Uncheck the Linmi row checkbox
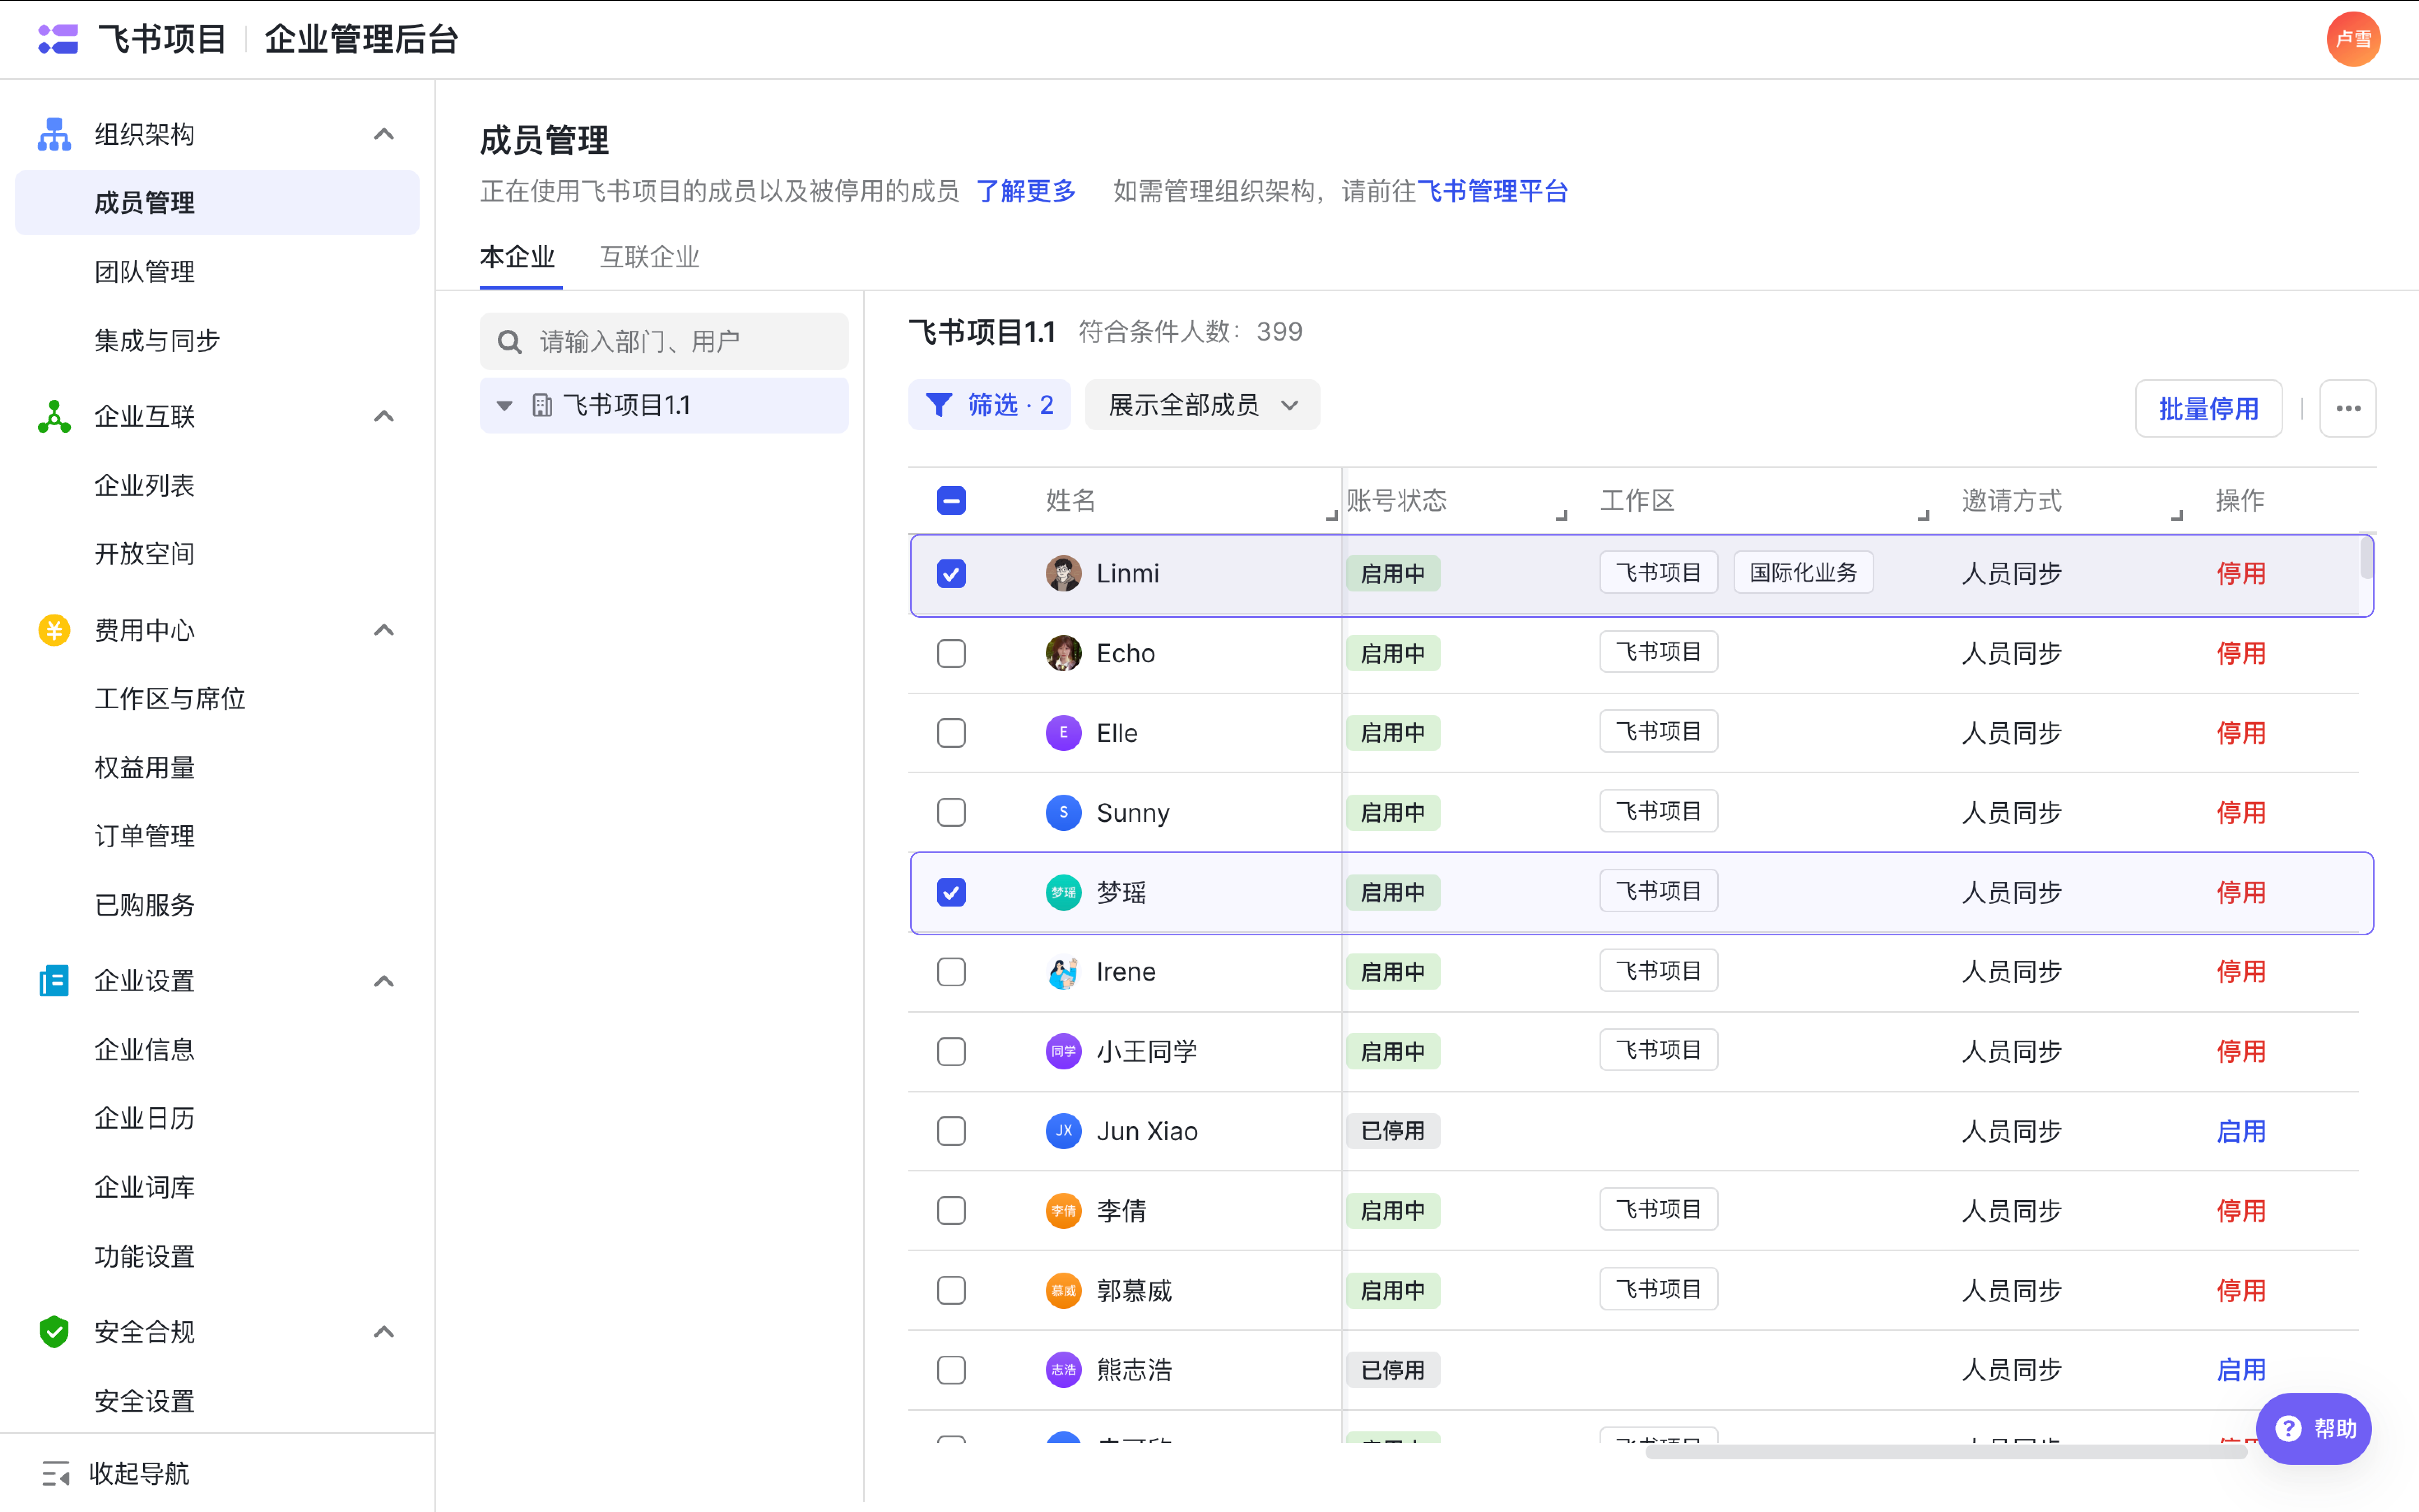 coord(951,574)
